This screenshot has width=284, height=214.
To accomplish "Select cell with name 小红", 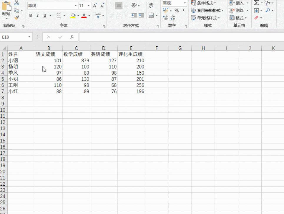I will tap(21, 92).
